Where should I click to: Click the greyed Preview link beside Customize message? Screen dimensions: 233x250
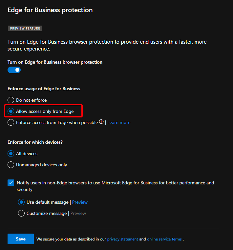[x=78, y=213]
